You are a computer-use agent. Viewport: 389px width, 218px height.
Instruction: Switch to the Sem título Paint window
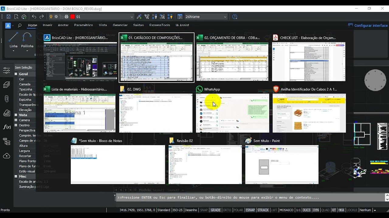(x=282, y=160)
